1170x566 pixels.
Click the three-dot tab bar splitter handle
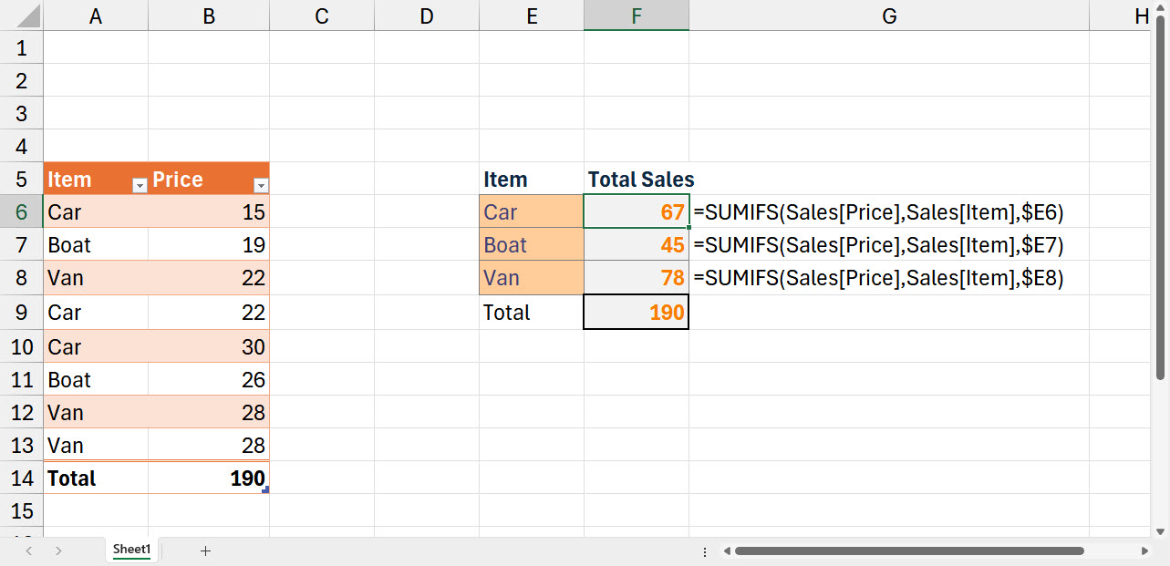[705, 551]
